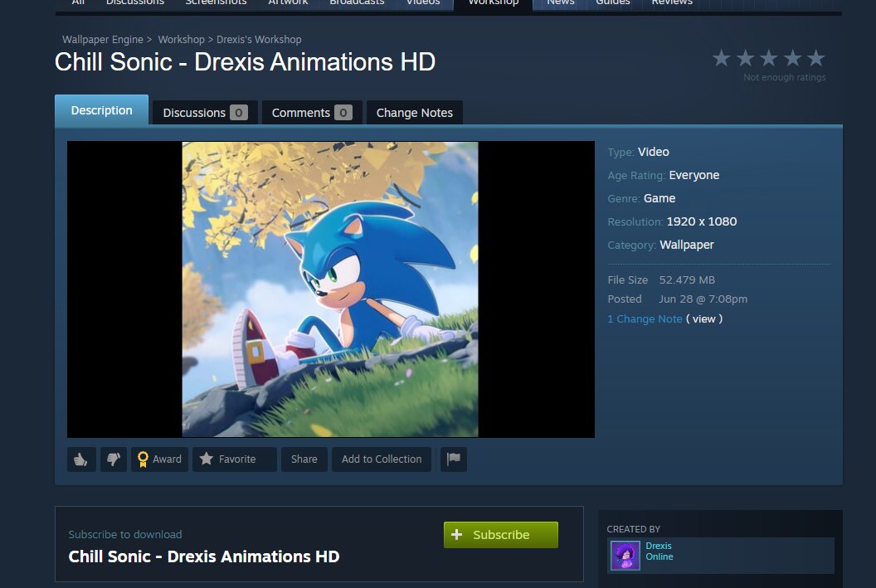Select the News hub navigation tab
The width and height of the screenshot is (876, 588).
tap(560, 3)
